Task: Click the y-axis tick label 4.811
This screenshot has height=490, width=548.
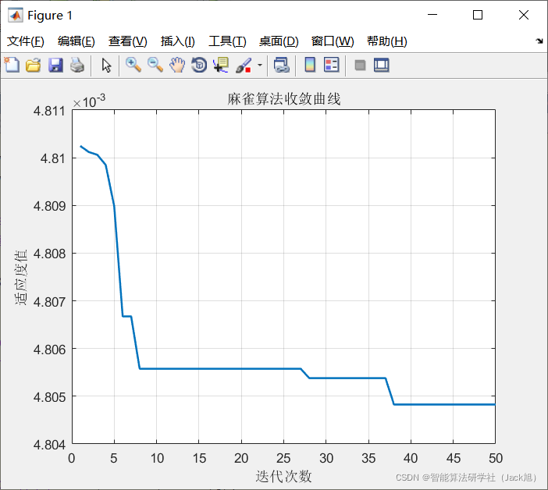Action: [49, 111]
